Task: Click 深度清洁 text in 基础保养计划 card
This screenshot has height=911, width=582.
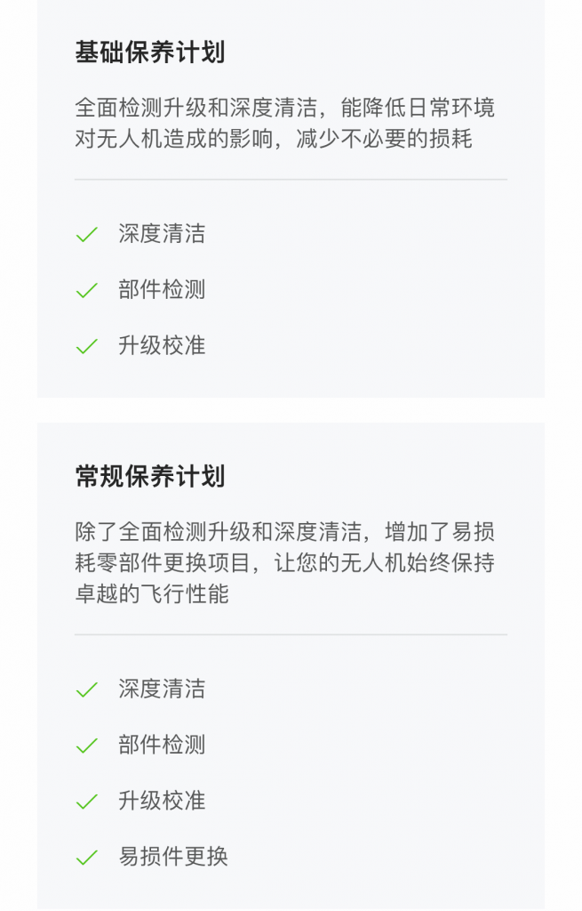Action: 162,234
